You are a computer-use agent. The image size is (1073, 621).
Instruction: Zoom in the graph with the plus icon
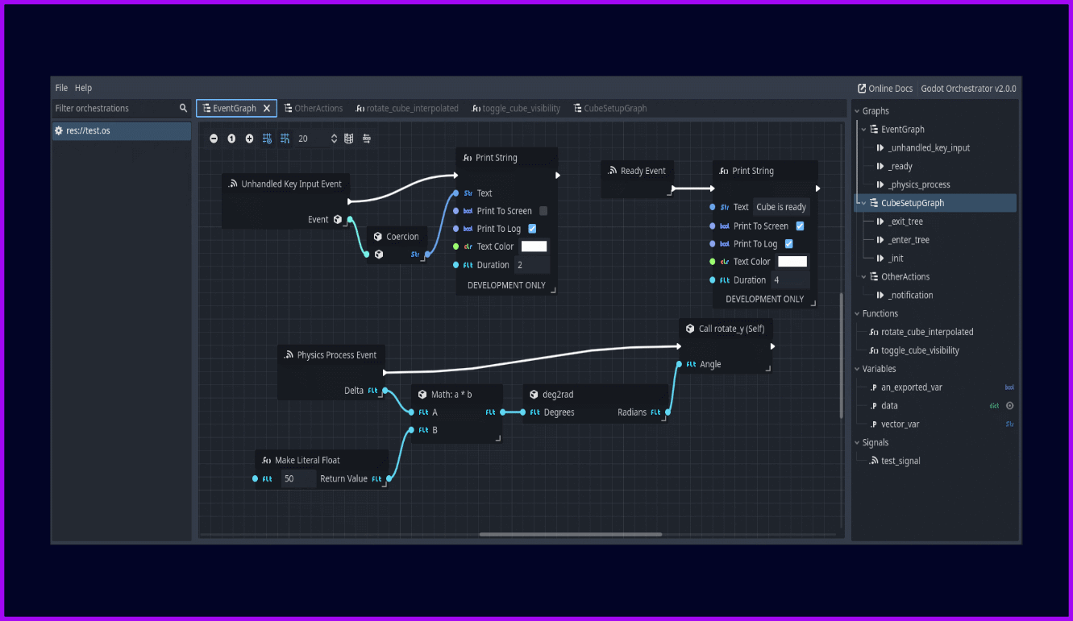click(x=249, y=139)
